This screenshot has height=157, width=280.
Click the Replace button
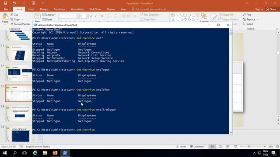pos(249,19)
